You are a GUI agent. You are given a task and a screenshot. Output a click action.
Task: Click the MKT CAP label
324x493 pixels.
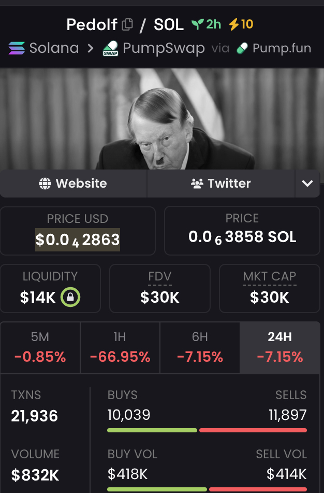pyautogui.click(x=269, y=276)
